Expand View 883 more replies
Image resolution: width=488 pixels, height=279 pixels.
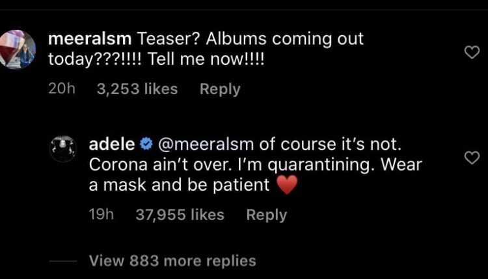coord(172,261)
